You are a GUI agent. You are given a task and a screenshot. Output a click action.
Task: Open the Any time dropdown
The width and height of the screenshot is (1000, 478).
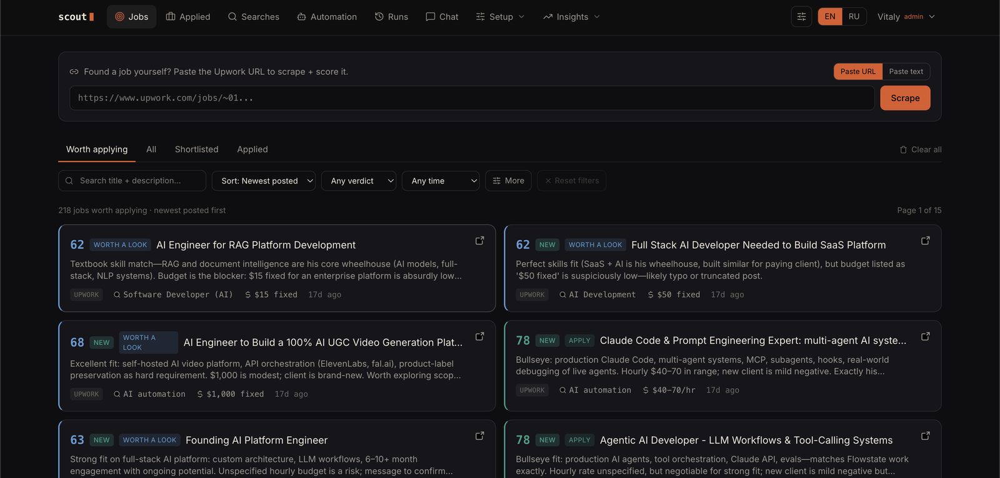[x=441, y=181]
